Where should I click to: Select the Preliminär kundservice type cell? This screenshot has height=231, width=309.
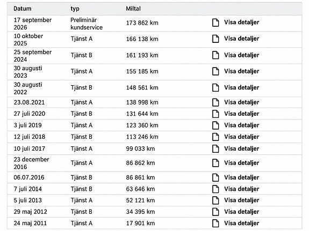(87, 24)
